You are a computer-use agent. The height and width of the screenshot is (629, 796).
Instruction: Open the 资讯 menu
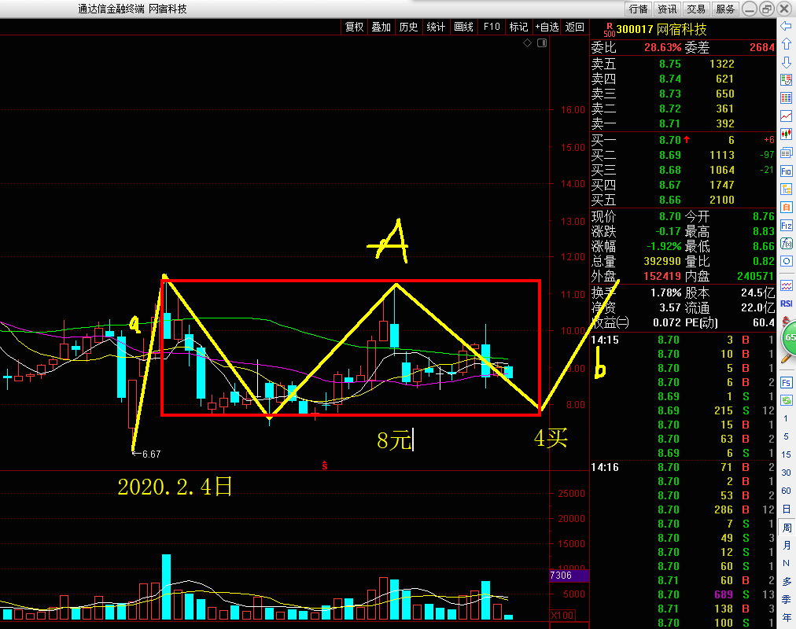tap(667, 9)
